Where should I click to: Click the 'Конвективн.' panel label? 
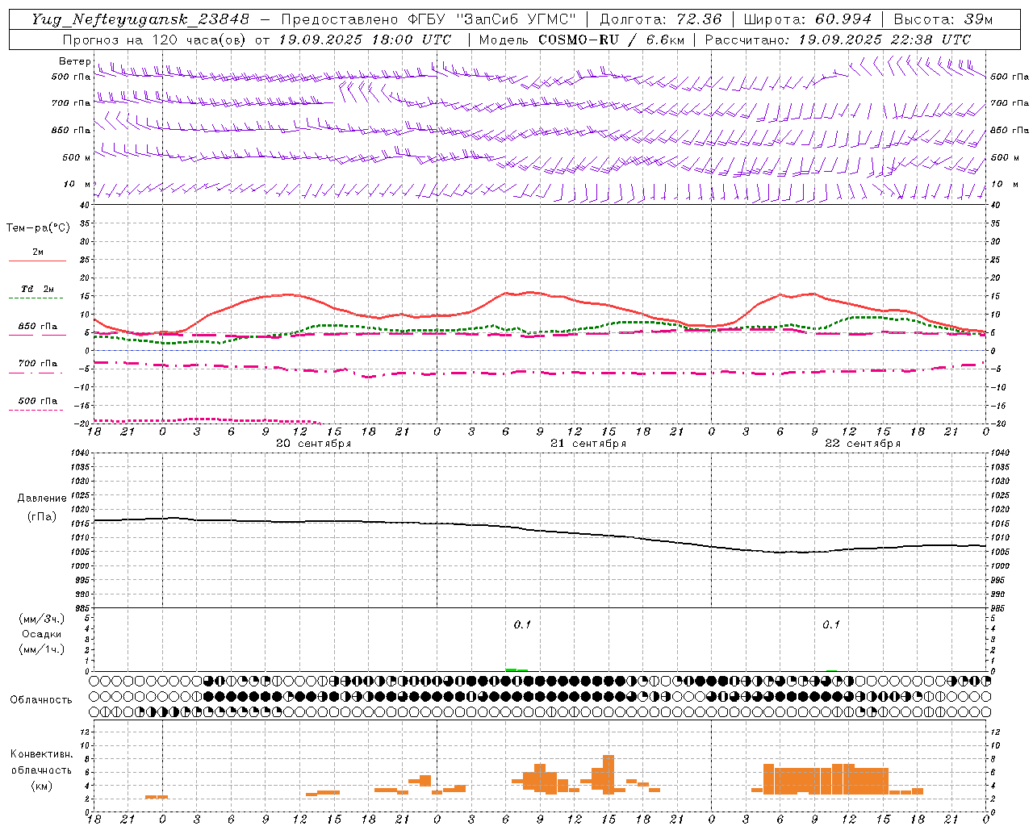(41, 754)
